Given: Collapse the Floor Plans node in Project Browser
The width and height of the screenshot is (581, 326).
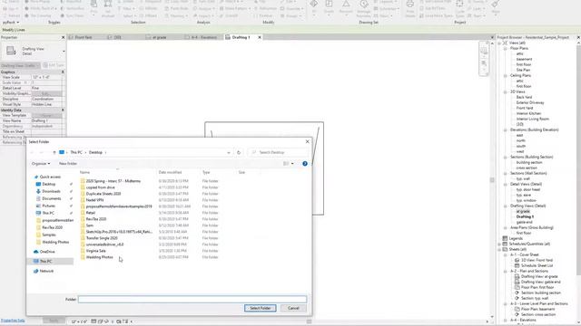Looking at the screenshot, I should click(505, 48).
